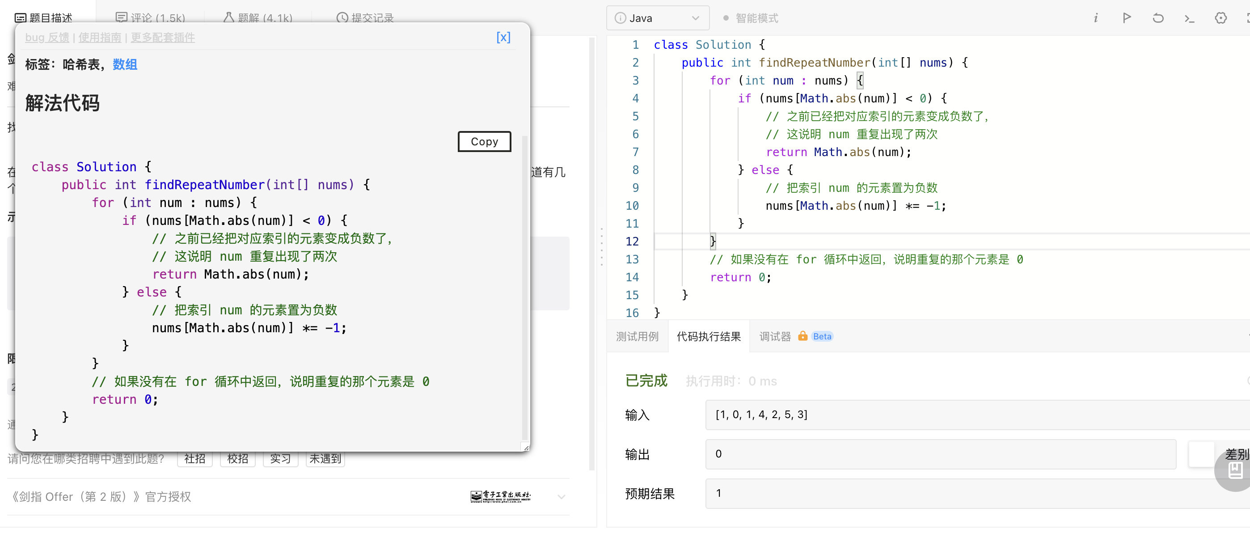
Task: Switch to 测试用例 tab
Action: click(637, 336)
